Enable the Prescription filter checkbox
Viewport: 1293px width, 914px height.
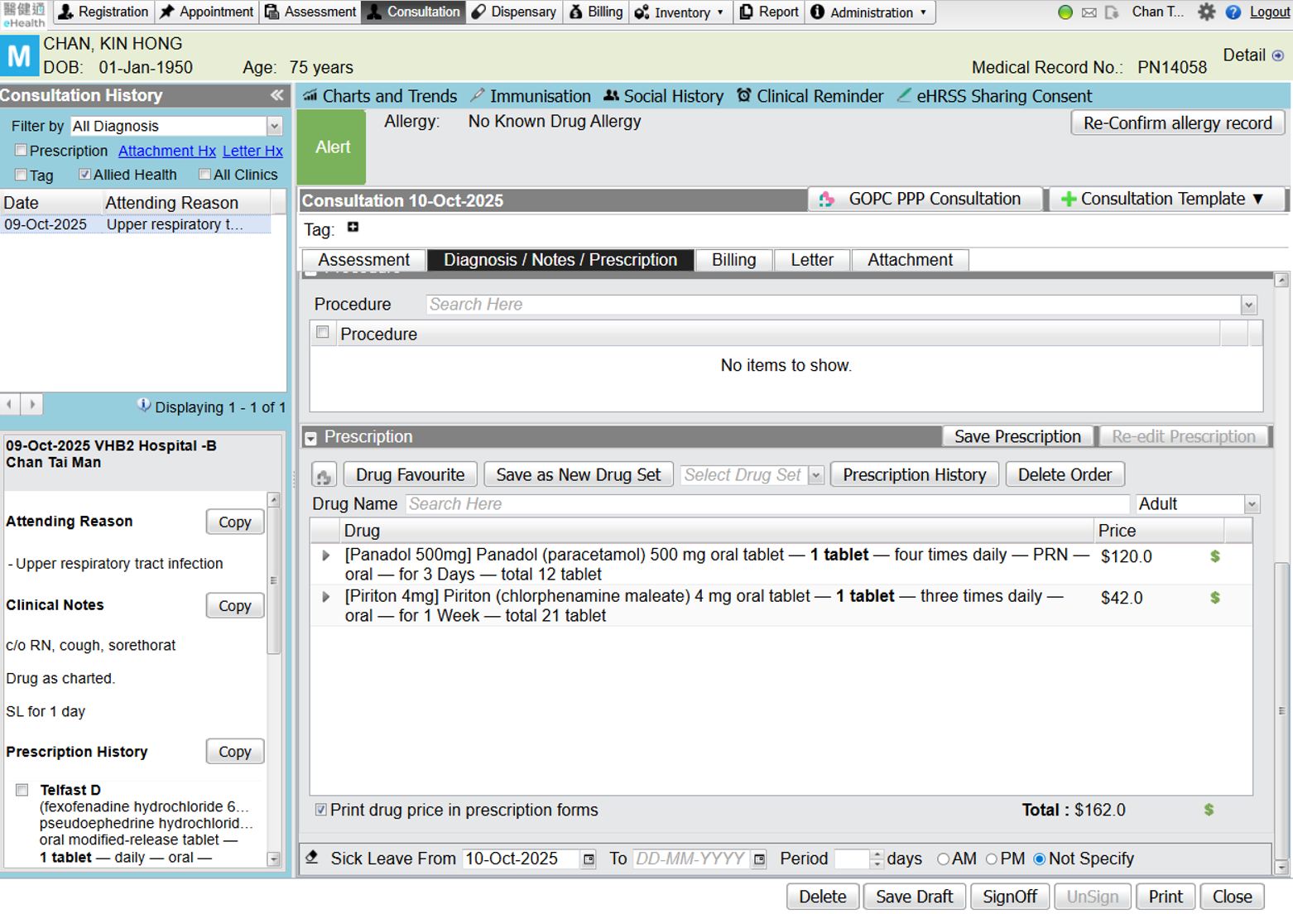22,151
